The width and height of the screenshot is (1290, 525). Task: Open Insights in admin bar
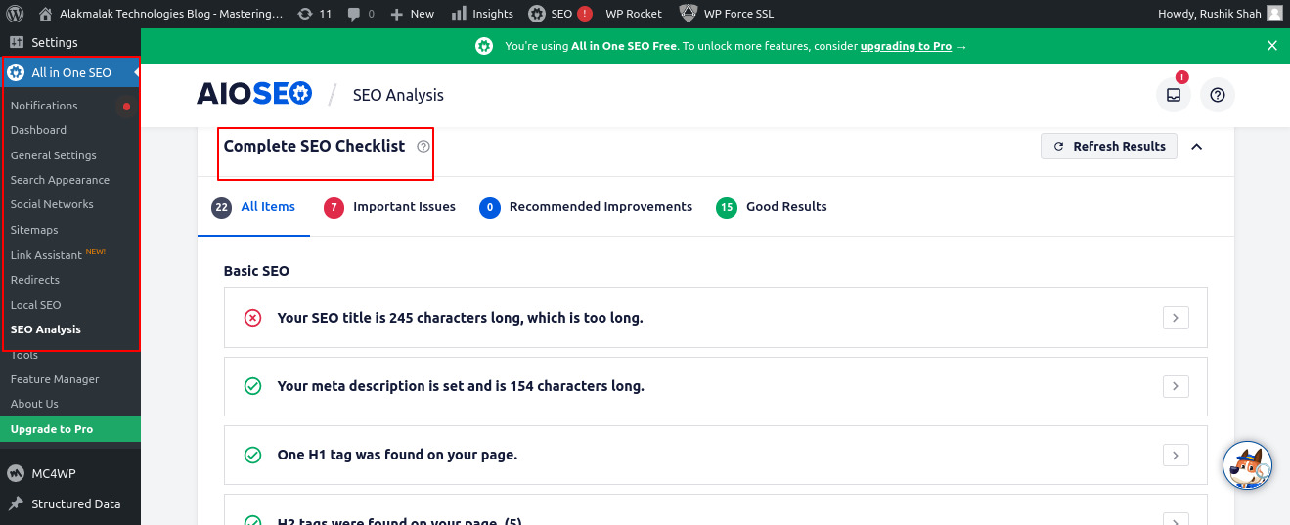click(x=482, y=14)
